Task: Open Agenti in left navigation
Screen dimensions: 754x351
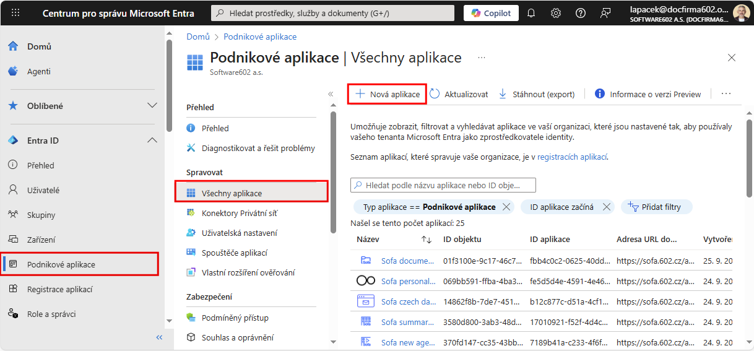Action: (x=39, y=71)
